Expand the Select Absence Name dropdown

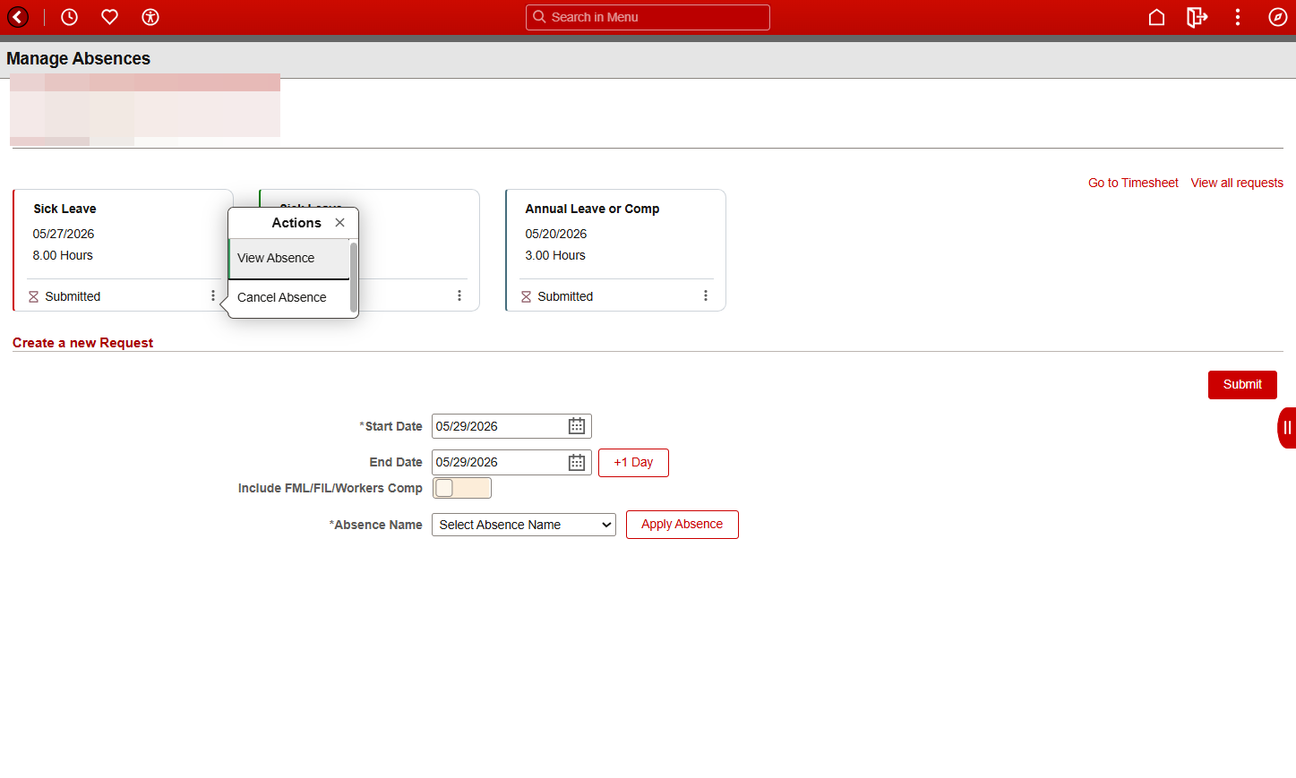coord(524,525)
